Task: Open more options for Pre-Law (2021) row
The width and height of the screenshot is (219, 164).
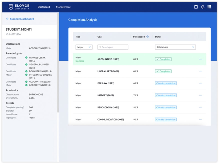Action: [x=201, y=83]
